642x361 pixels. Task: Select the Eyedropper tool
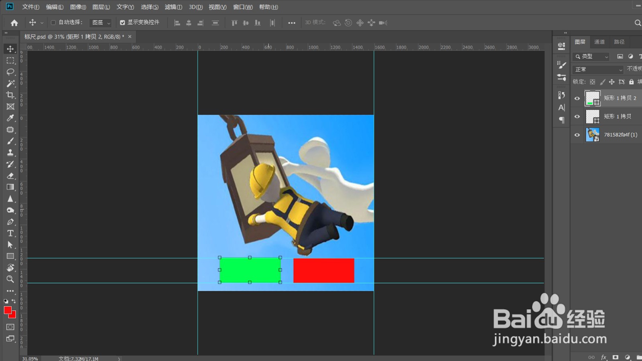[10, 118]
